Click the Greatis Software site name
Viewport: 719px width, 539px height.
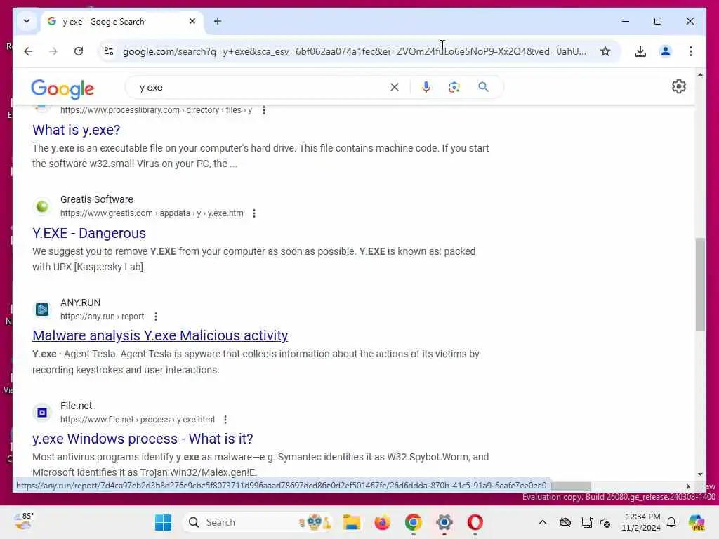tap(97, 199)
